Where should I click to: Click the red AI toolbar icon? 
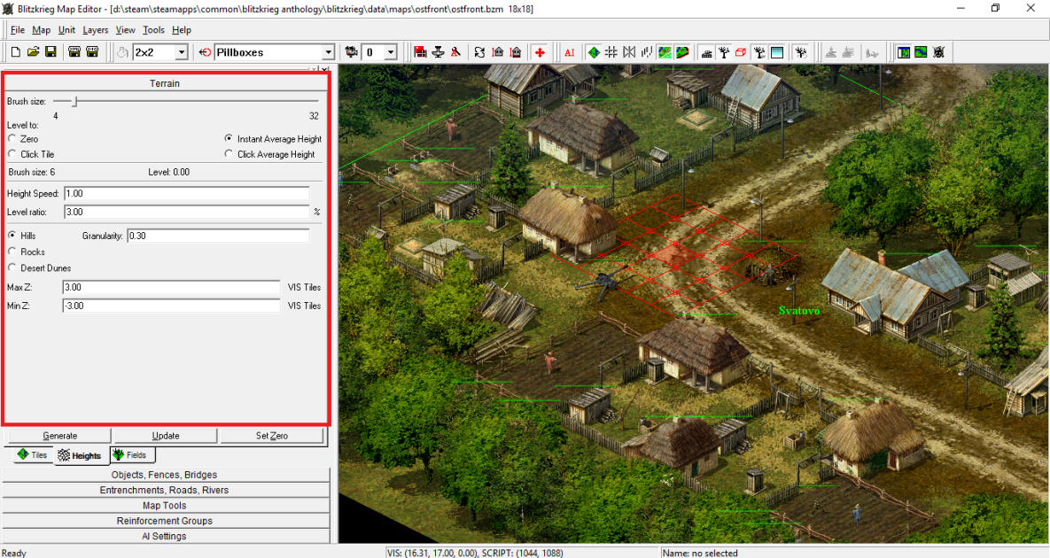pos(569,52)
